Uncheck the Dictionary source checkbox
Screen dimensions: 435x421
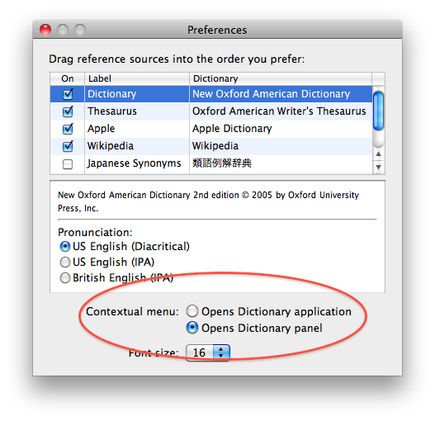(68, 94)
